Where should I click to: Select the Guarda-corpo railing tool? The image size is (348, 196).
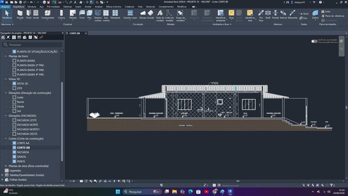coord(130,15)
